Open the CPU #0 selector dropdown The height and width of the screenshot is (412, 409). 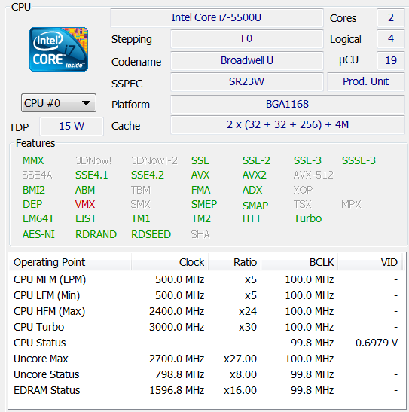[59, 103]
